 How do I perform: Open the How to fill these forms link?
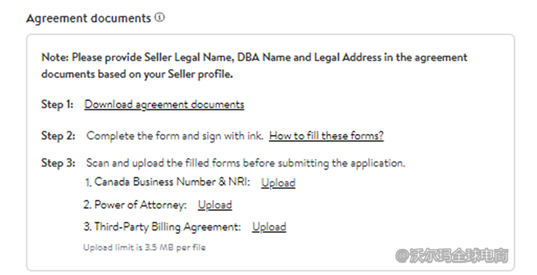(326, 136)
